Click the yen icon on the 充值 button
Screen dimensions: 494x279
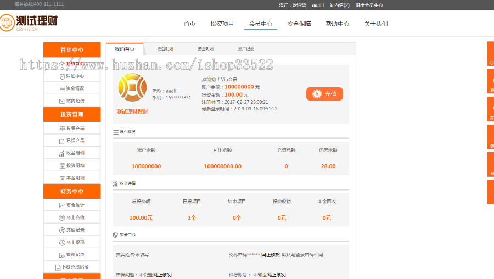point(317,93)
